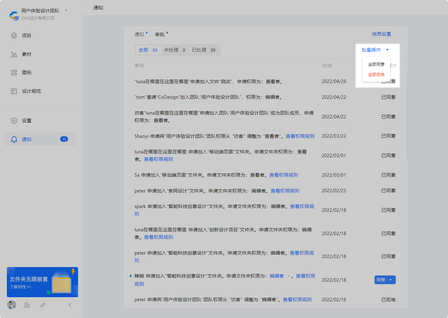The width and height of the screenshot is (448, 318).
Task: Click 同意 button for 辣椒 request
Action: (381, 280)
